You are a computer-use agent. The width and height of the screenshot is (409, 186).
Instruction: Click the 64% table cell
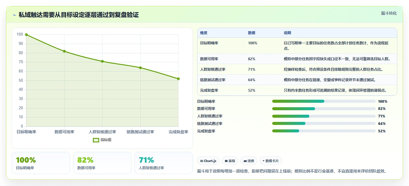pos(252,80)
